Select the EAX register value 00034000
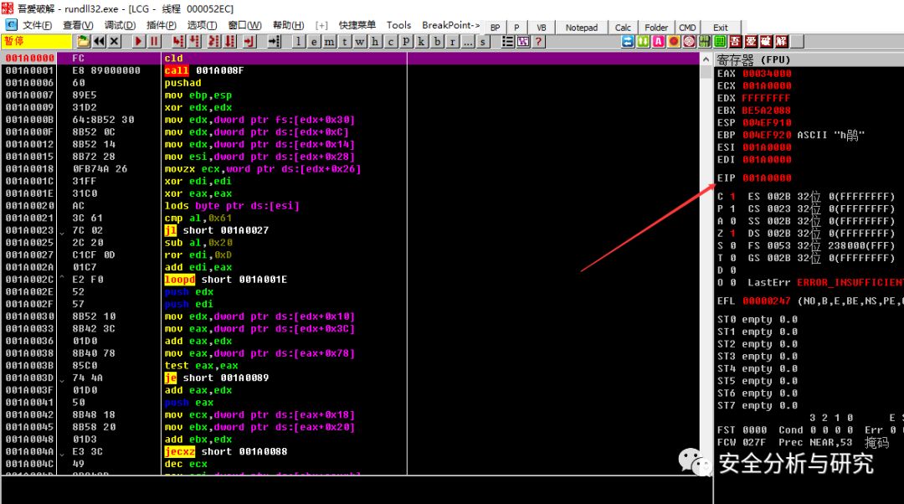 click(767, 74)
